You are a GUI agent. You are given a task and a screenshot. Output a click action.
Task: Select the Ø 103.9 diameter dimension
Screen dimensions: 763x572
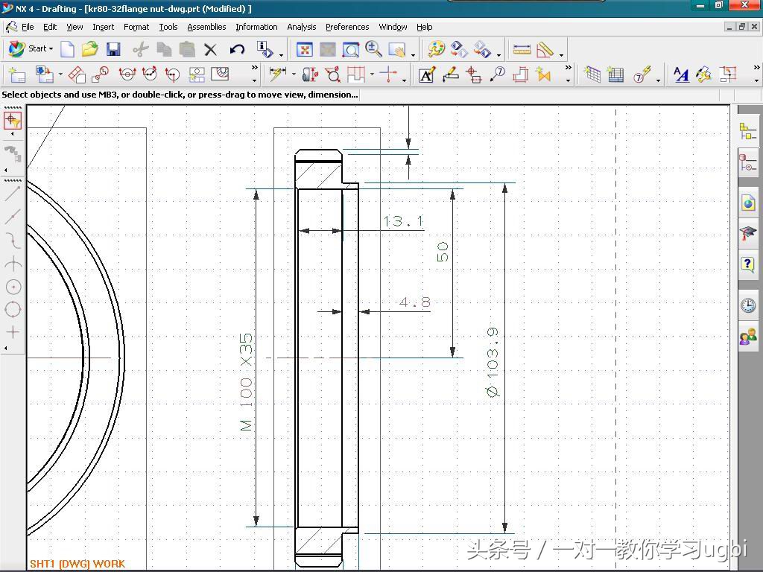[493, 362]
